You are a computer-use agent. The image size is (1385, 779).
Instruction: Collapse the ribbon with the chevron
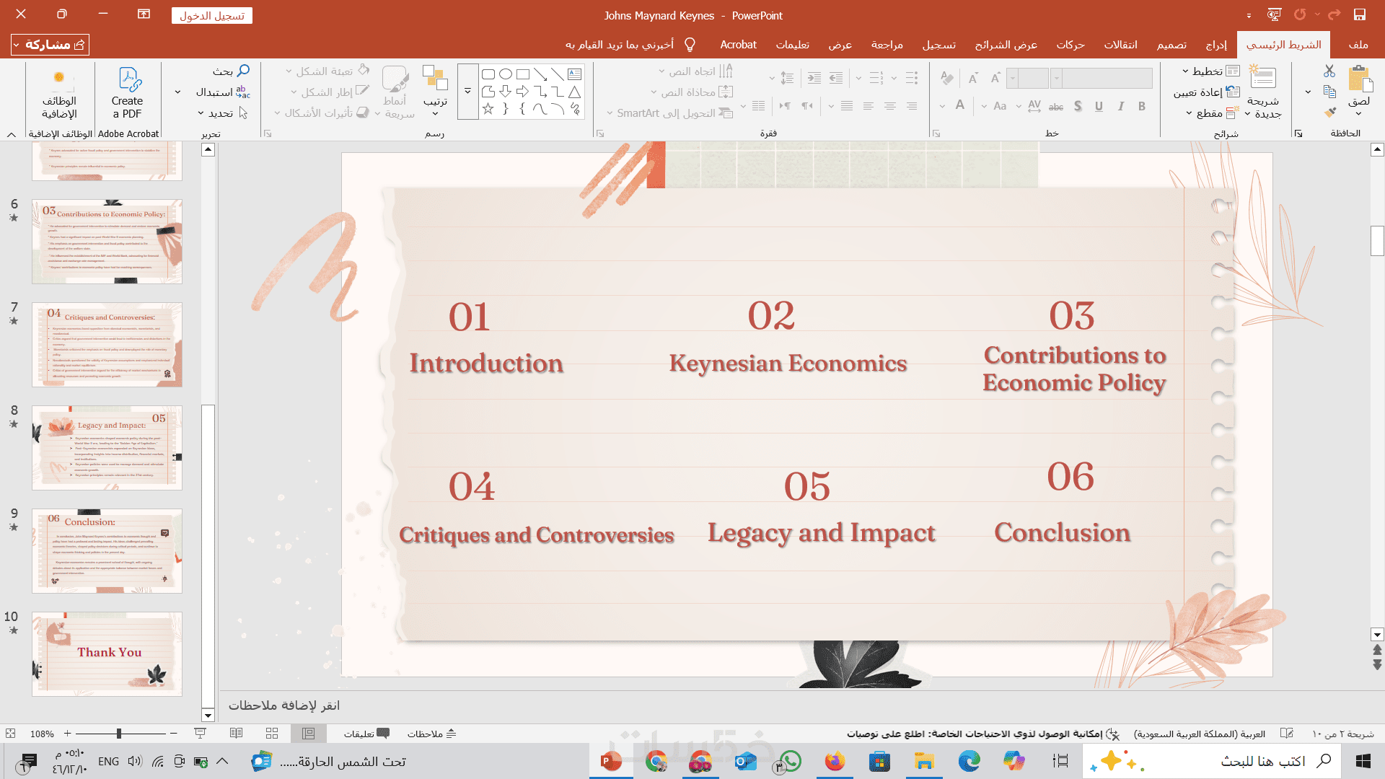(x=12, y=135)
